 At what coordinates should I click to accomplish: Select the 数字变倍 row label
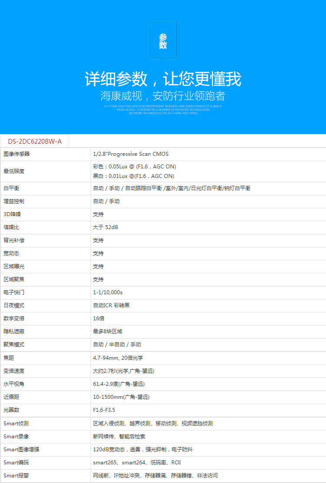coord(14,319)
